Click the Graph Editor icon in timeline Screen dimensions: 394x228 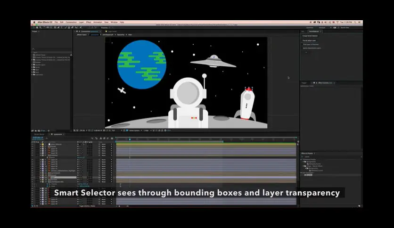point(112,138)
